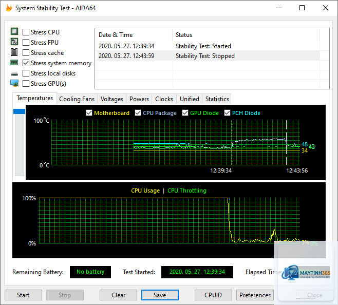Uncheck Stress system memory

[x=26, y=63]
